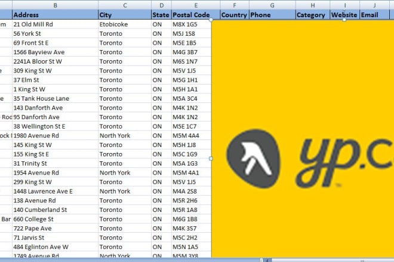Click the City header cell
This screenshot has width=394, height=262.
125,15
